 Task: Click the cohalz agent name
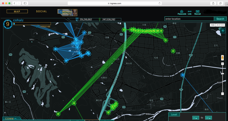tap(18, 20)
